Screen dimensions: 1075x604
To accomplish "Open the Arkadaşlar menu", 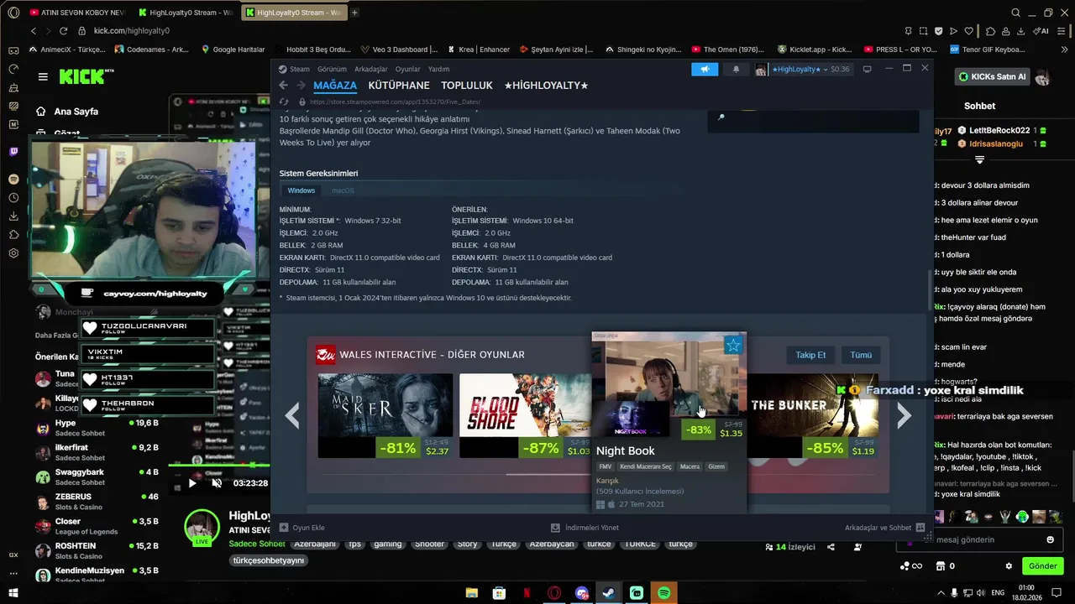I will tap(371, 69).
